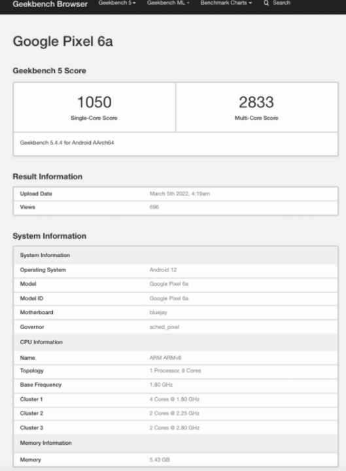This screenshot has width=346, height=471.
Task: Go to Geekbench Browser home link
Action: 50,4
